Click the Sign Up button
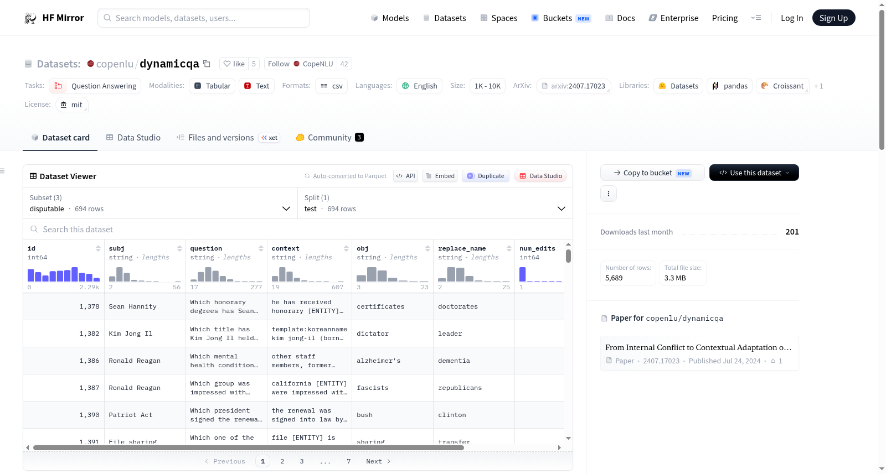 [x=833, y=18]
